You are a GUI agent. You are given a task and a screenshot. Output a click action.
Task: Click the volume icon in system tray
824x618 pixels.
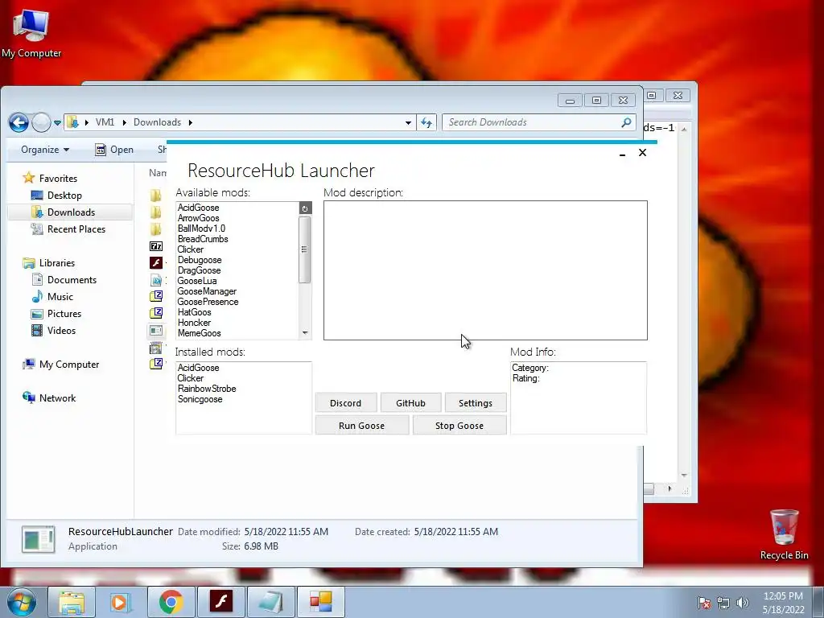[x=742, y=603]
